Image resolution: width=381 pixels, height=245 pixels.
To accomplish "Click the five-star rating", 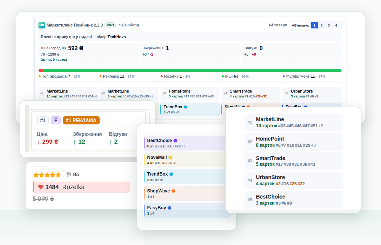I will tap(47, 175).
